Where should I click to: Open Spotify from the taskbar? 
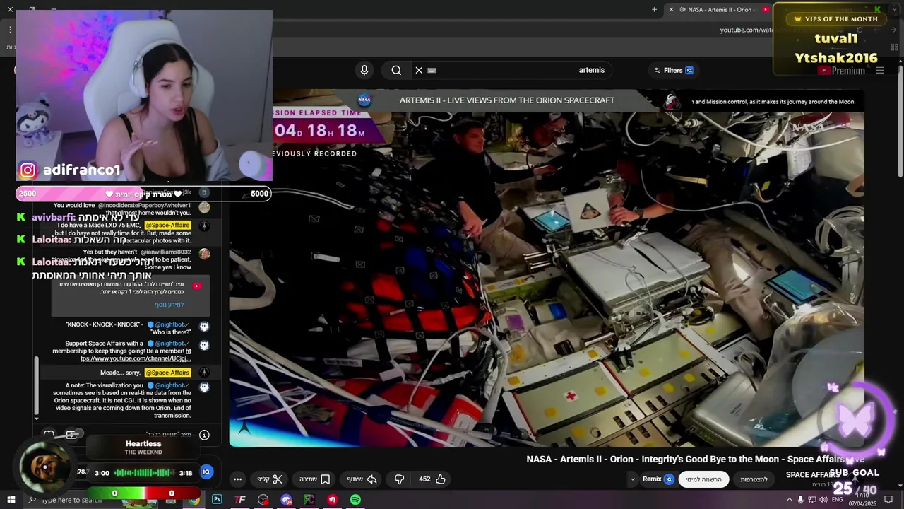355,500
